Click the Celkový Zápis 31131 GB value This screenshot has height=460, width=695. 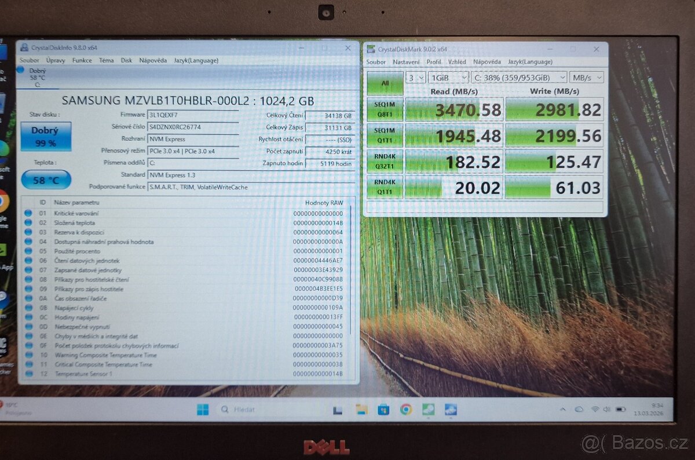coord(330,127)
